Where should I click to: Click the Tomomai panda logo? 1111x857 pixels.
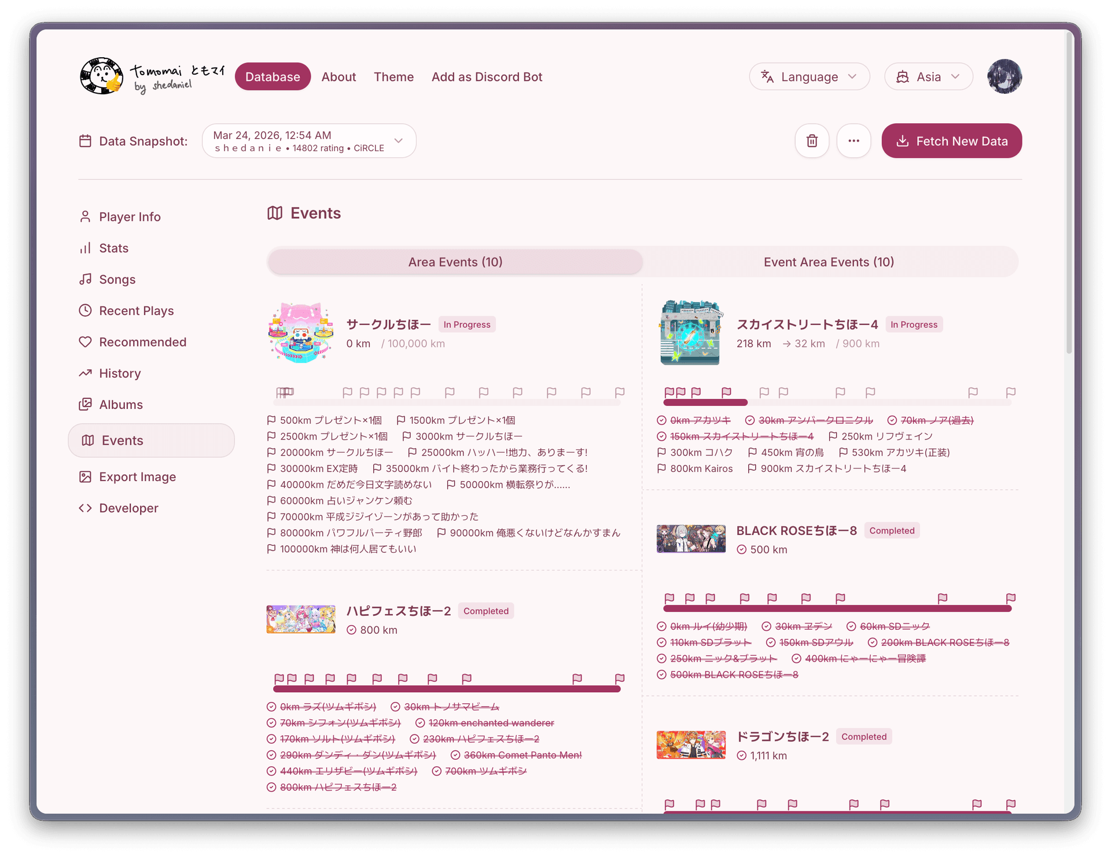[x=102, y=76]
